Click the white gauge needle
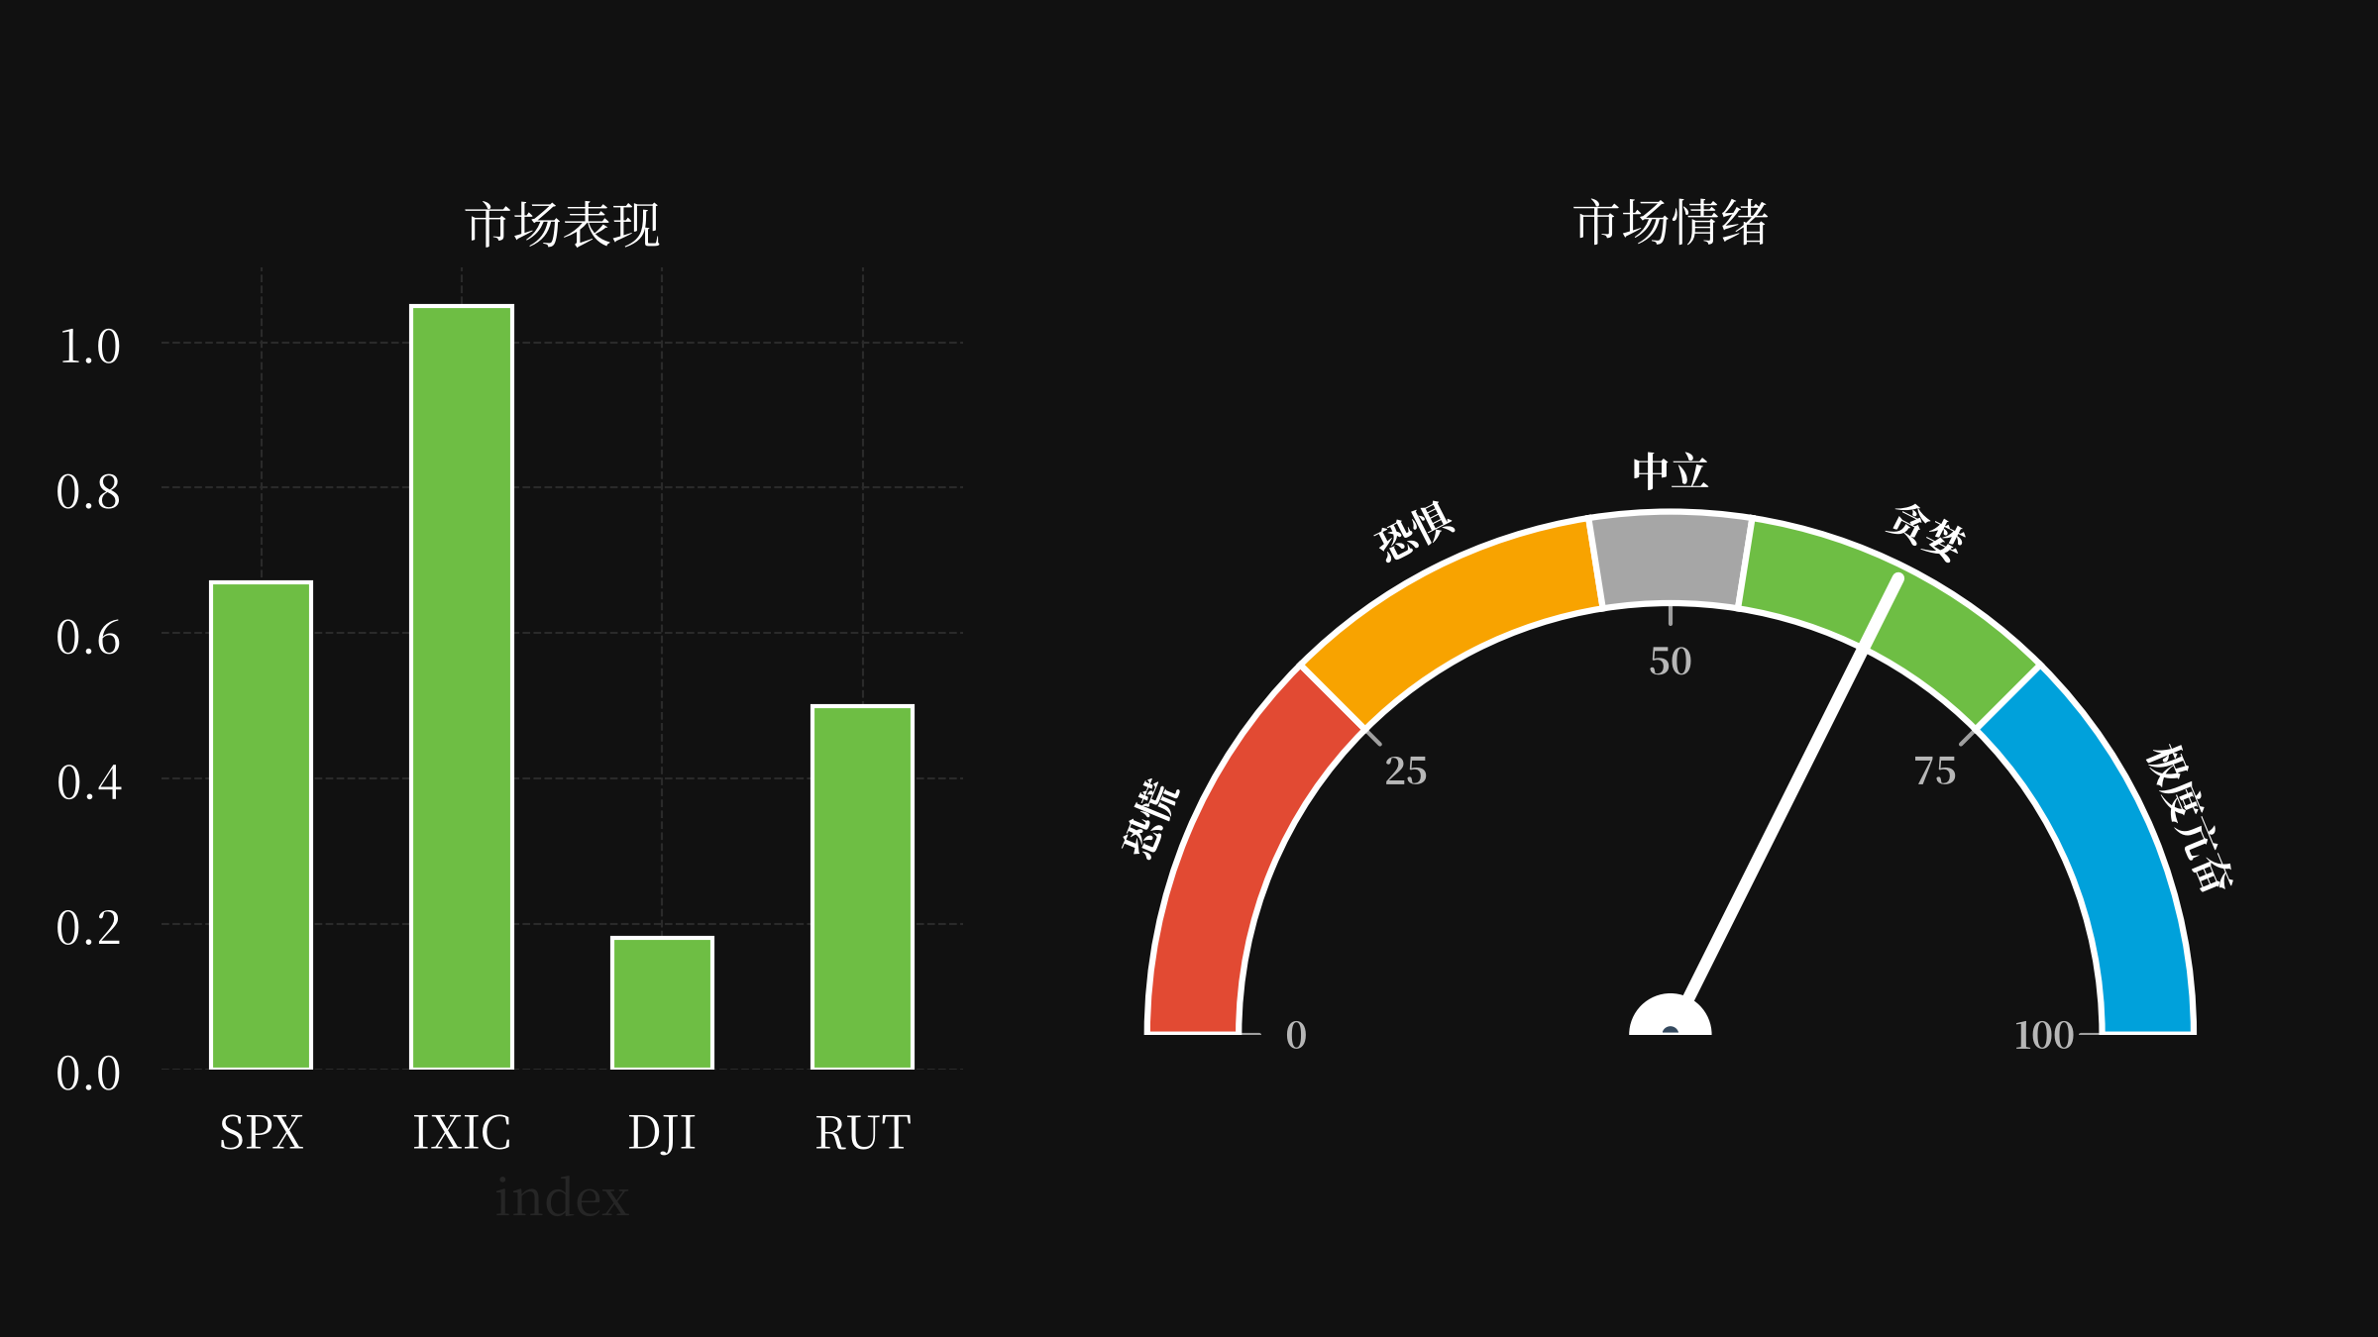Viewport: 2378px width, 1337px height. [1791, 788]
